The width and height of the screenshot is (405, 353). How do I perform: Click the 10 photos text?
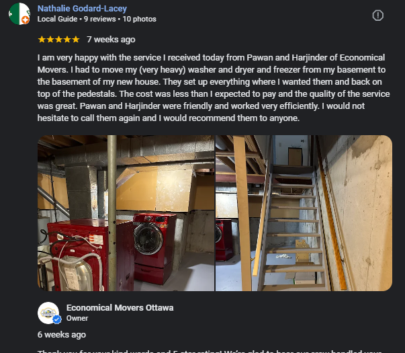[x=139, y=19]
